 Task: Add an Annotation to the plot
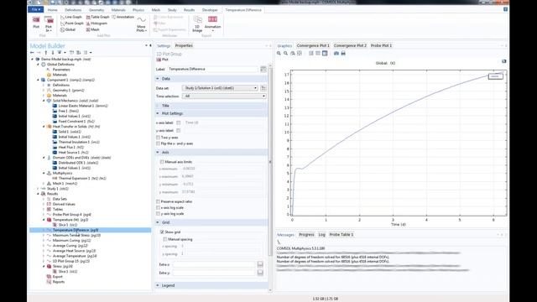click(x=123, y=17)
